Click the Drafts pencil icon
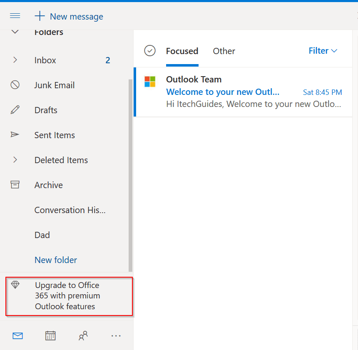 tap(15, 110)
